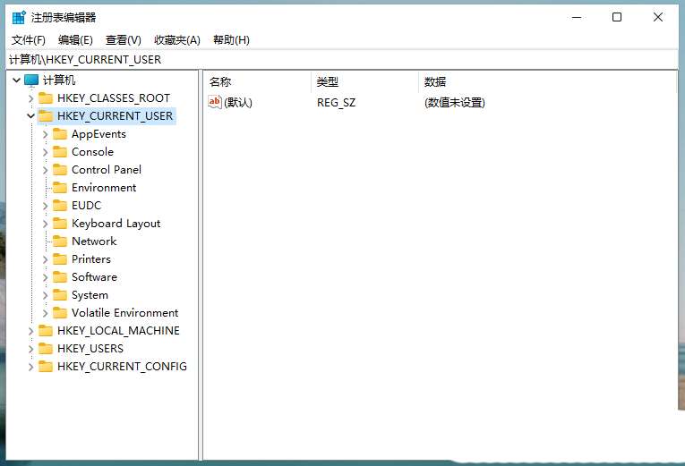Viewport: 685px width, 466px height.
Task: Sort by the 类型 column header
Action: click(365, 82)
